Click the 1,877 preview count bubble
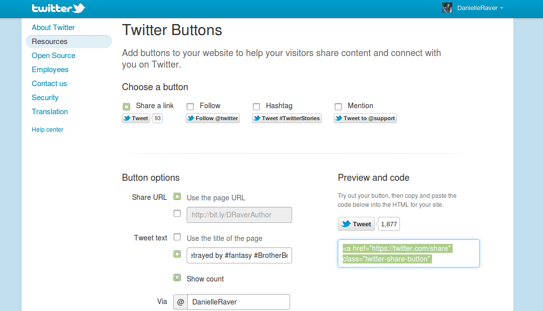 389,224
